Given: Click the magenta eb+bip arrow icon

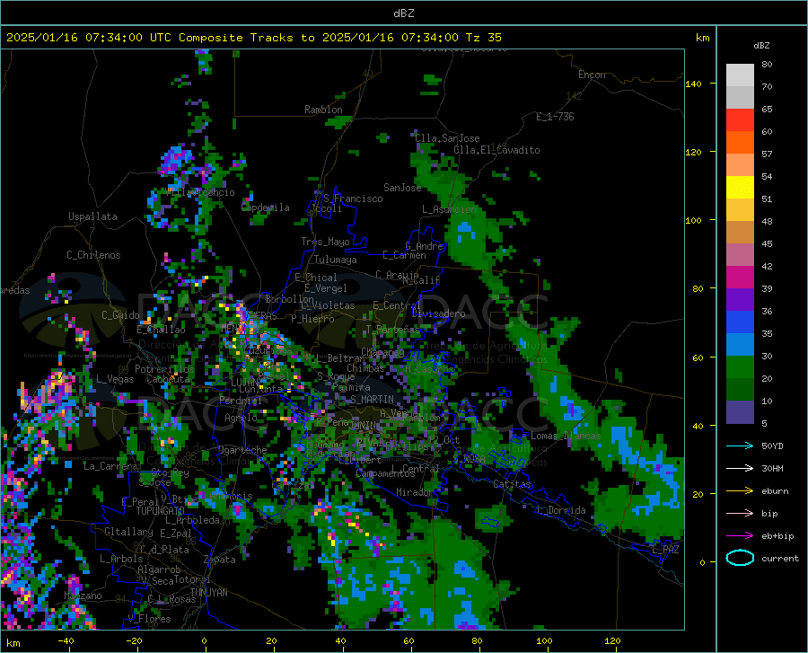Looking at the screenshot, I should click(x=740, y=536).
